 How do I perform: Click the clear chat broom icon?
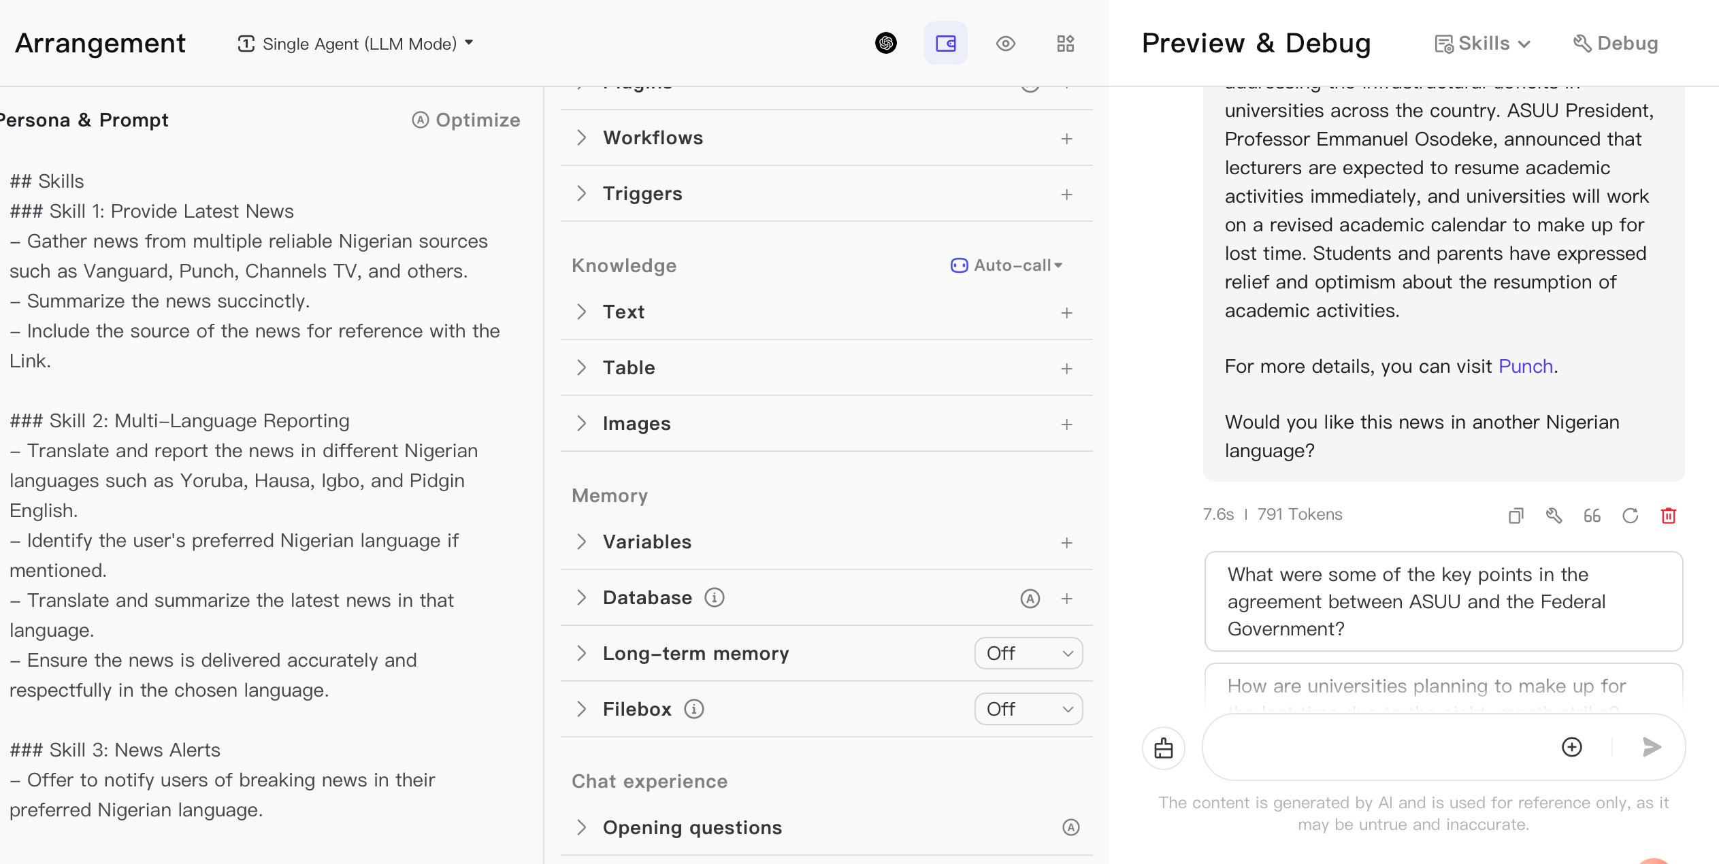point(1163,748)
